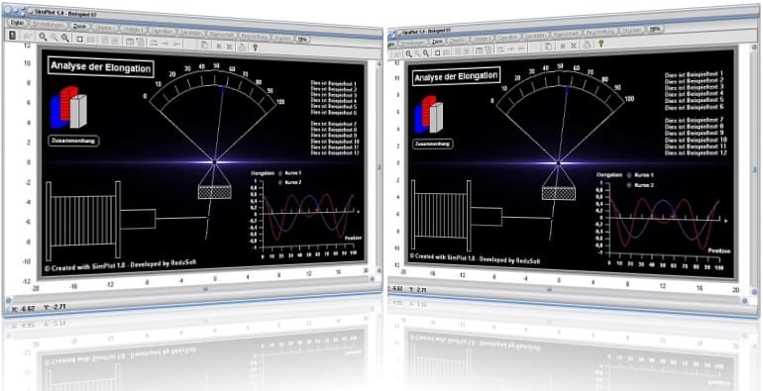Click red-blue magnet block graphic in left window
Screen dimensions: 763x391
[x=68, y=107]
